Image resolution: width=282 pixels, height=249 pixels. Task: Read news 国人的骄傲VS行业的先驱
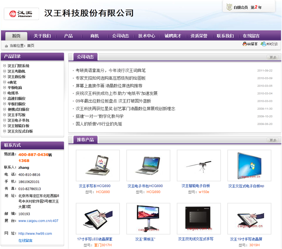(x=99, y=124)
